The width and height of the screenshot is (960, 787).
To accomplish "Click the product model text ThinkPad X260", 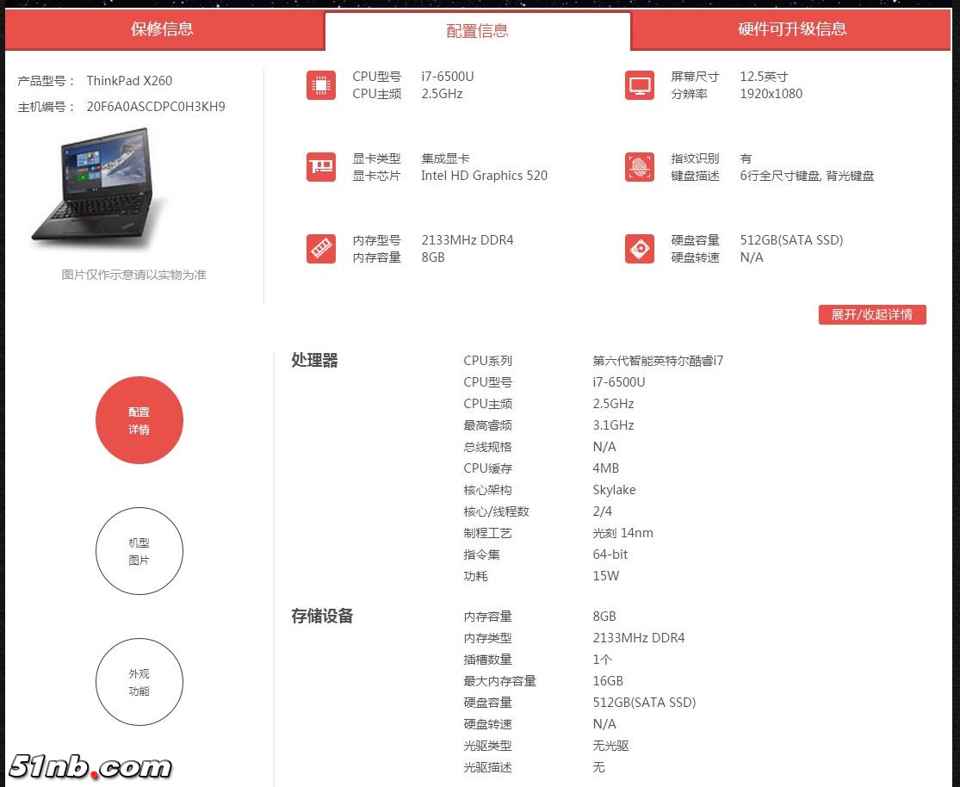I will pos(129,81).
